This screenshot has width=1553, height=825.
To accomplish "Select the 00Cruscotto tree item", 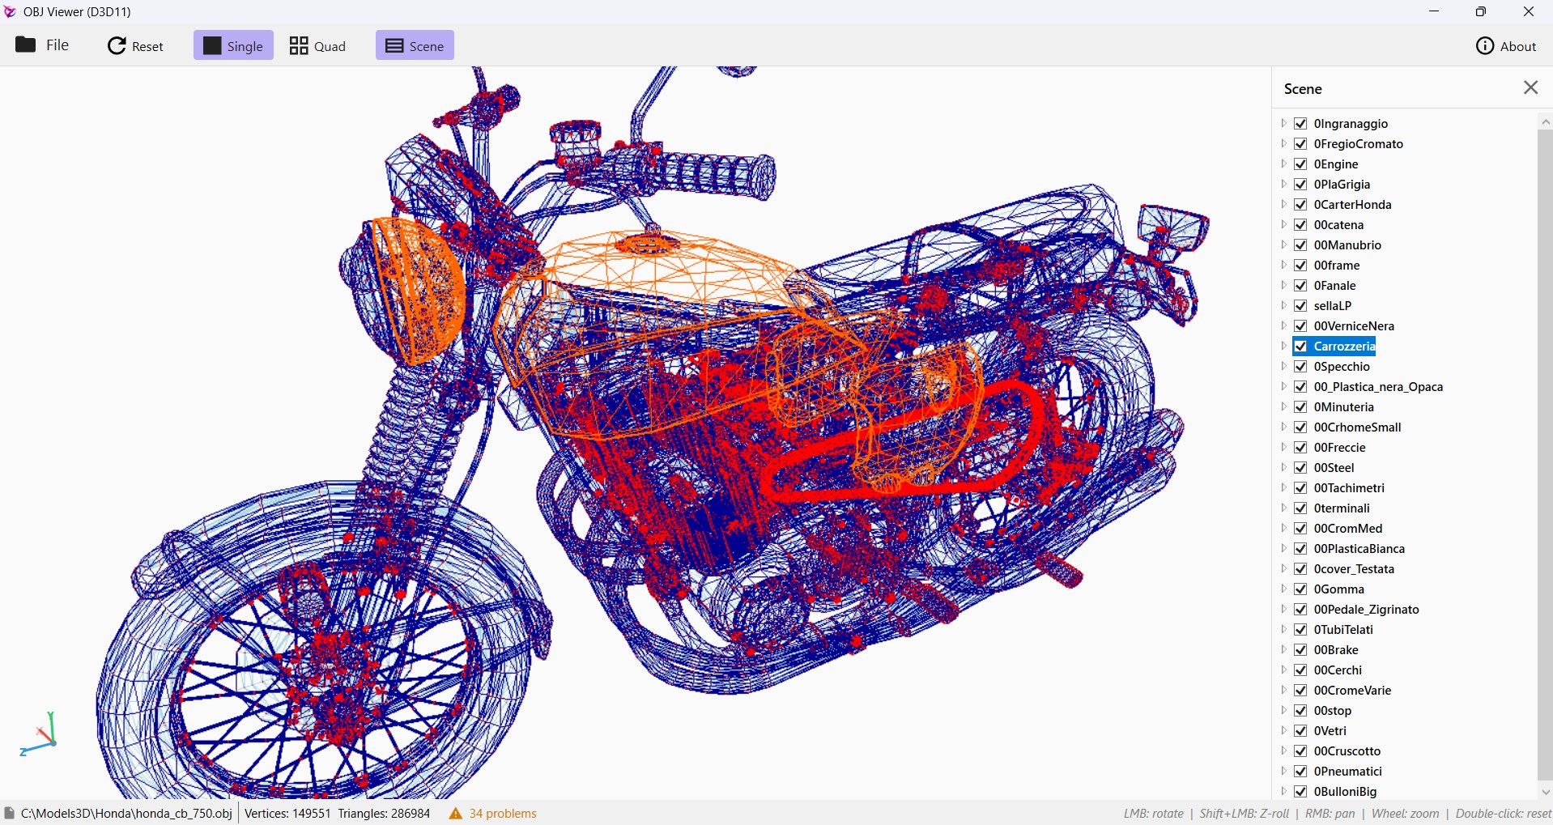I will pyautogui.click(x=1347, y=751).
